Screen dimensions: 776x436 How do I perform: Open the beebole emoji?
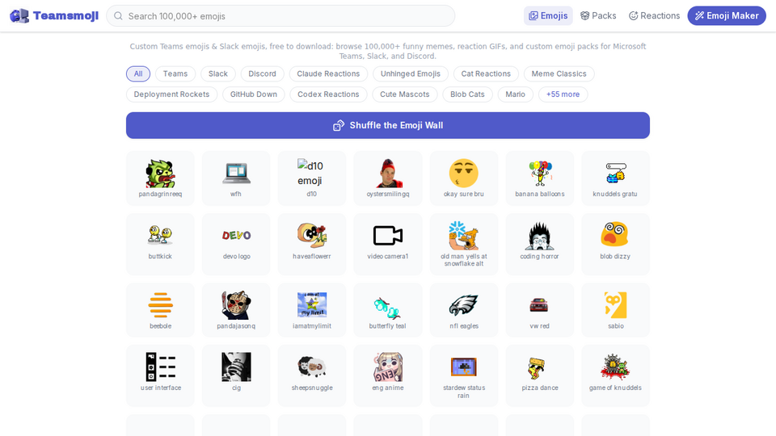160,310
